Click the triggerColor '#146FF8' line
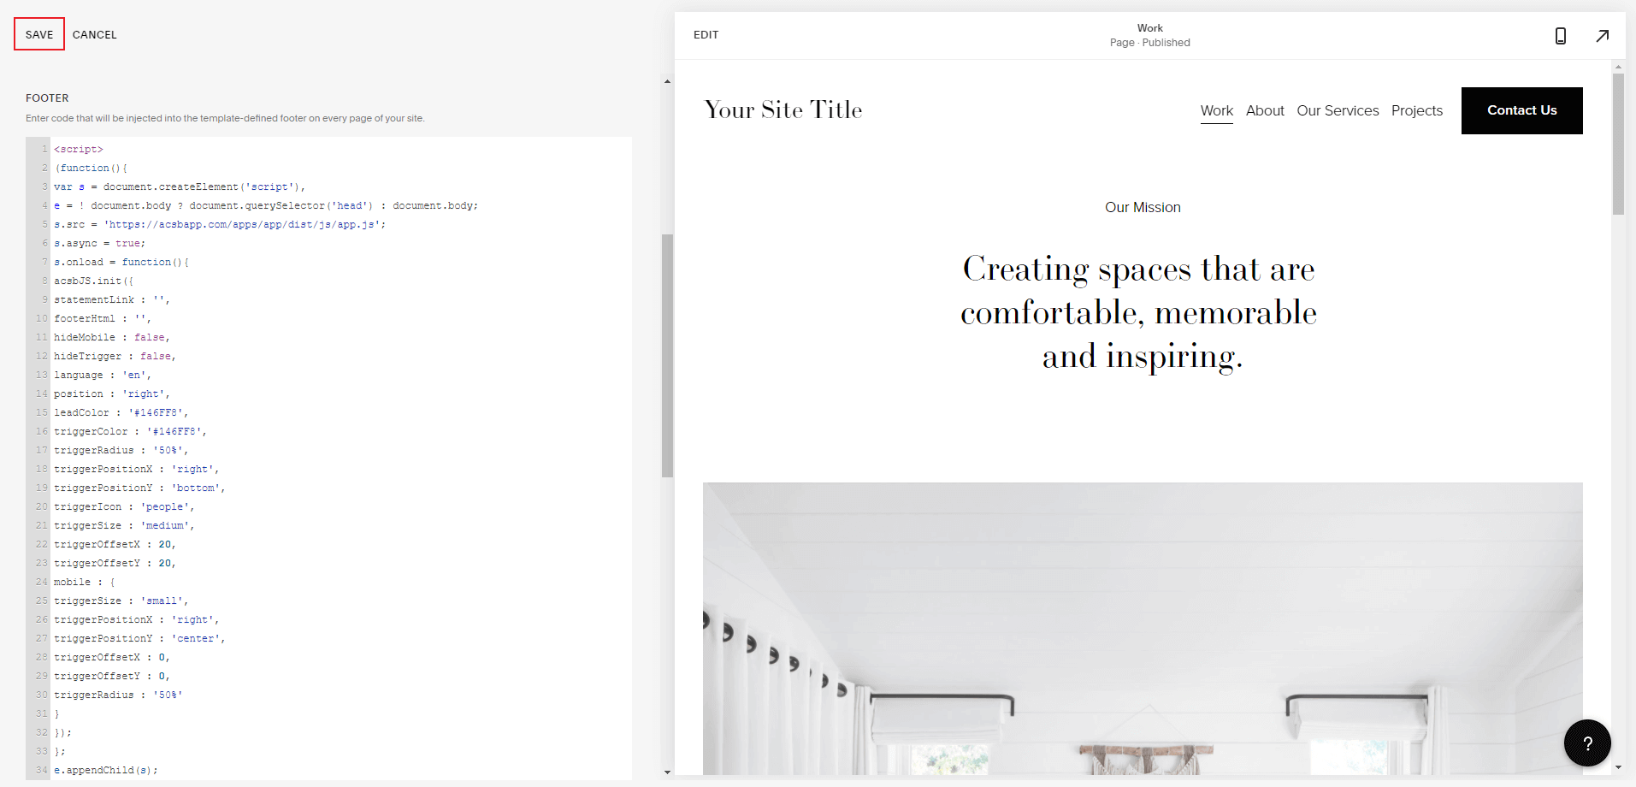1636x787 pixels. [x=131, y=431]
